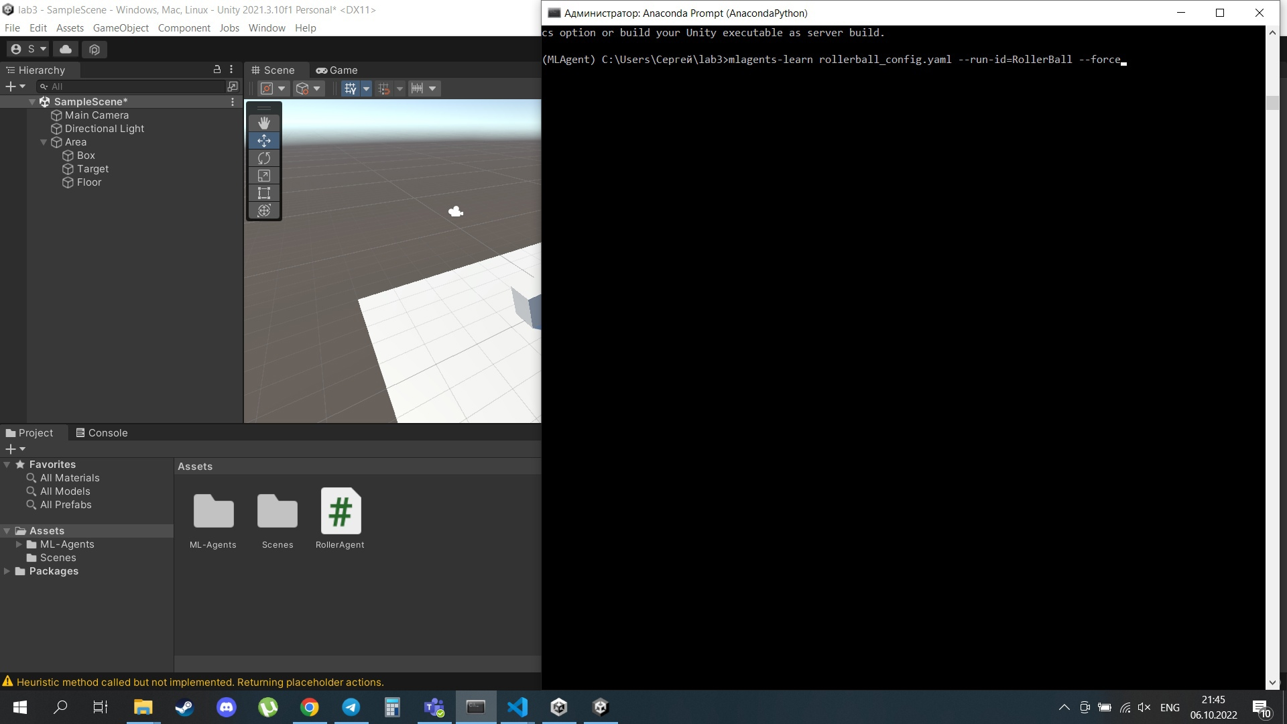Expand the Packages folder
Viewport: 1287px width, 724px height.
click(7, 571)
